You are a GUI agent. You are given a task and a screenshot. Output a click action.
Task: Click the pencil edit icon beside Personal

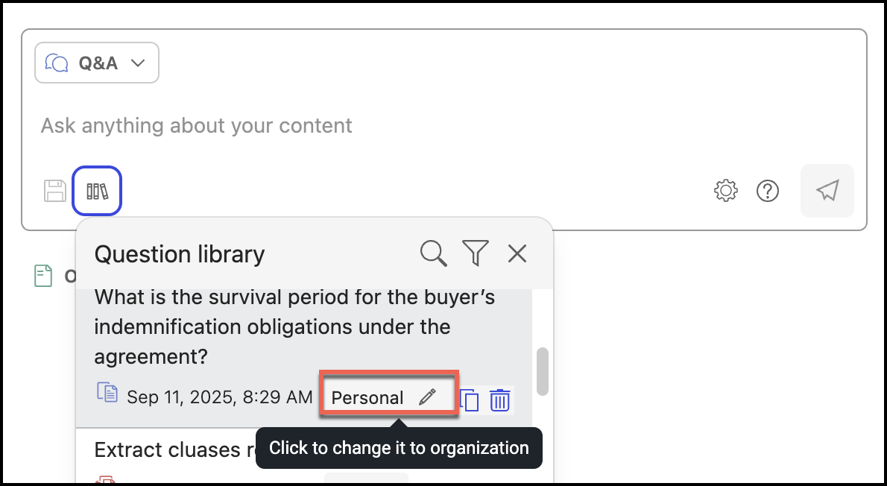[x=427, y=398]
